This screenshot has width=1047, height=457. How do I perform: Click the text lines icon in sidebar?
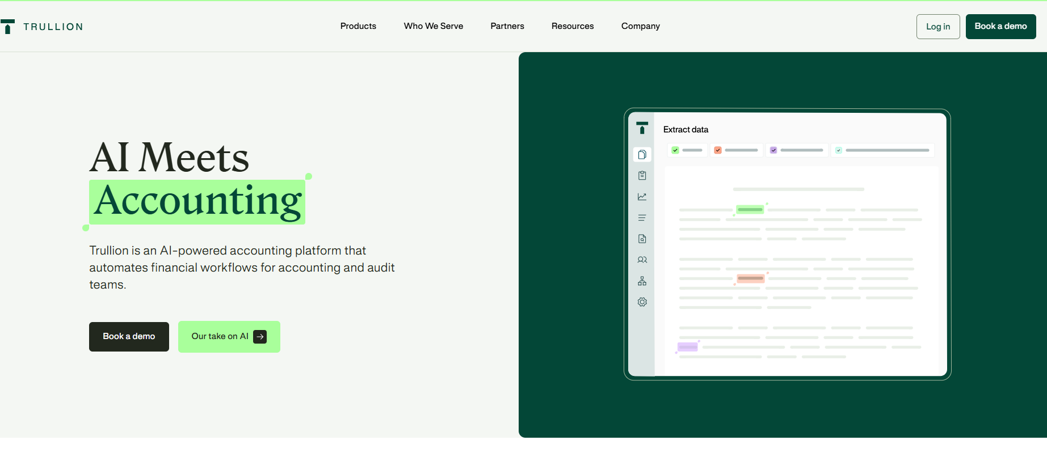[642, 218]
